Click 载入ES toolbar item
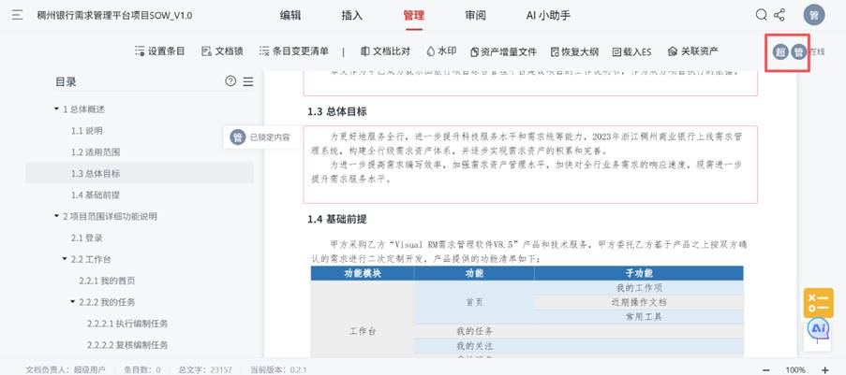846x375 pixels. tap(631, 51)
